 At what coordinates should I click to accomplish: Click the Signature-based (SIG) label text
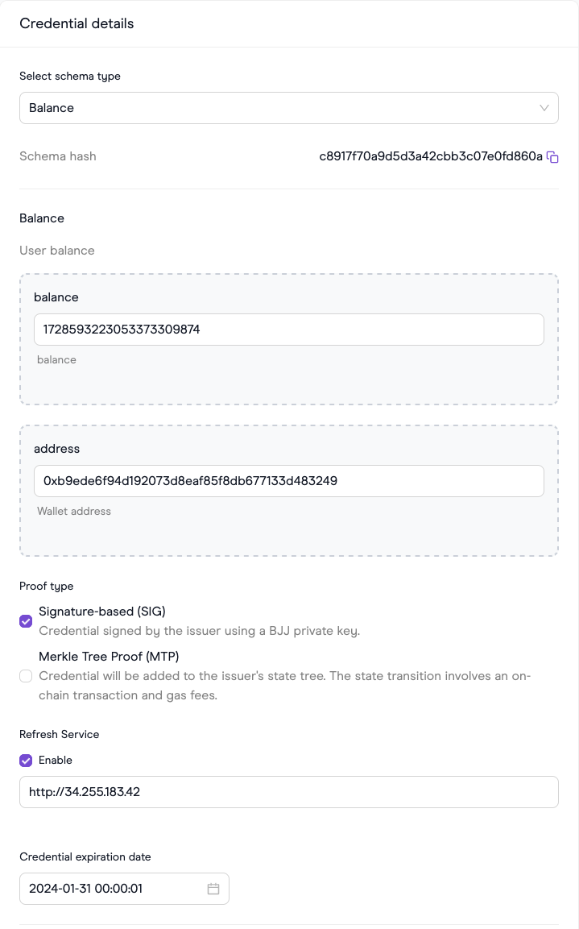pyautogui.click(x=101, y=612)
